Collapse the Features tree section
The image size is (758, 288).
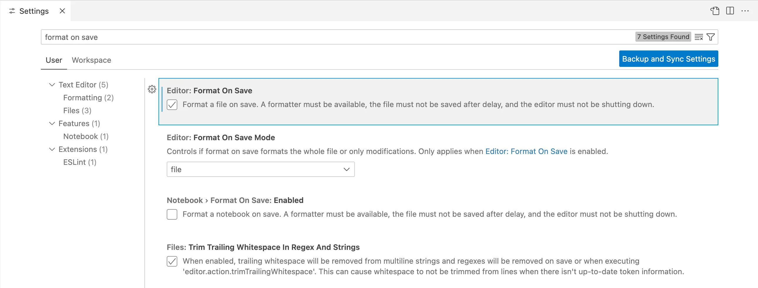click(52, 123)
